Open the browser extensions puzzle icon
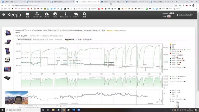 coord(190,6)
